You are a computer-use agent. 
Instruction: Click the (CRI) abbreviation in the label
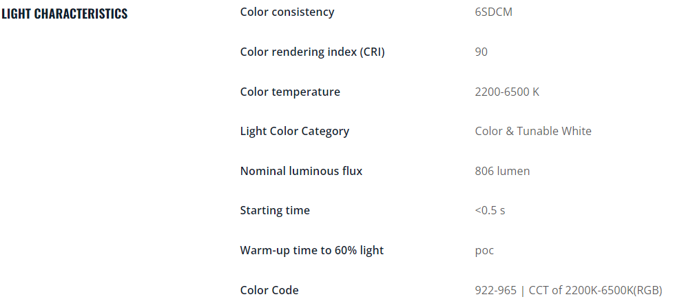pyautogui.click(x=372, y=52)
